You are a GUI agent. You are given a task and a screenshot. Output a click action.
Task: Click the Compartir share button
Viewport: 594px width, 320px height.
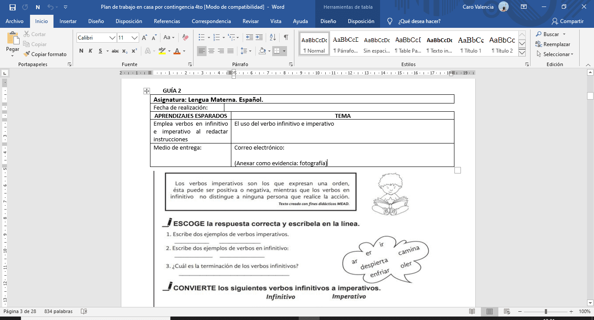click(x=567, y=21)
